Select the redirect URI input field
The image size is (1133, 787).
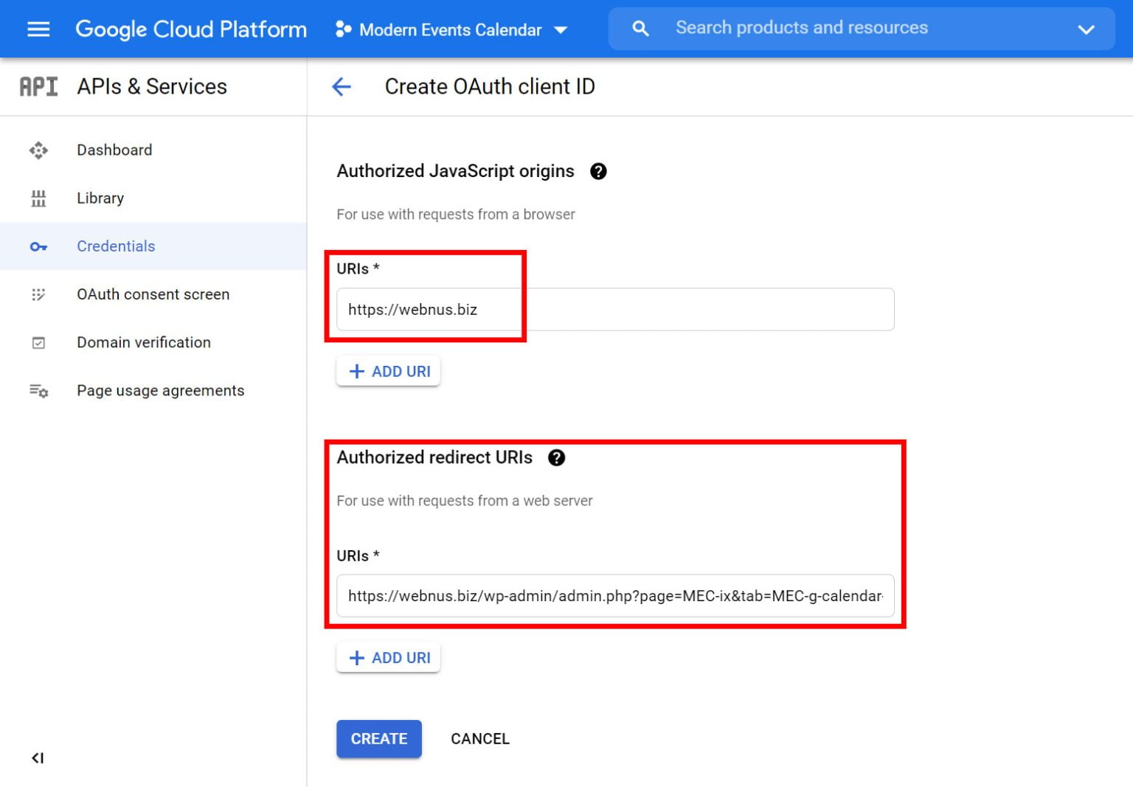tap(614, 596)
